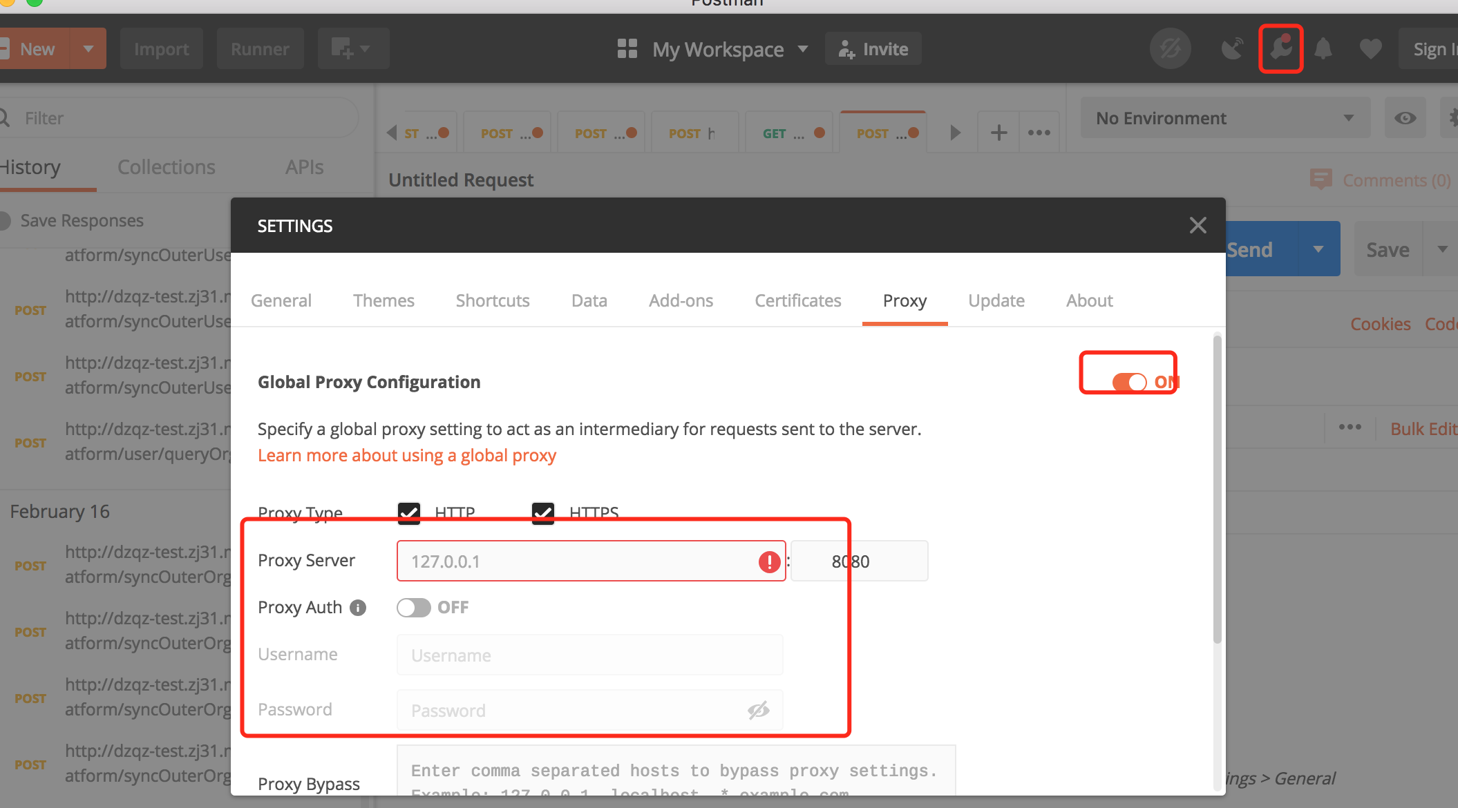The image size is (1458, 808).
Task: Open the notifications bell icon
Action: pos(1323,48)
